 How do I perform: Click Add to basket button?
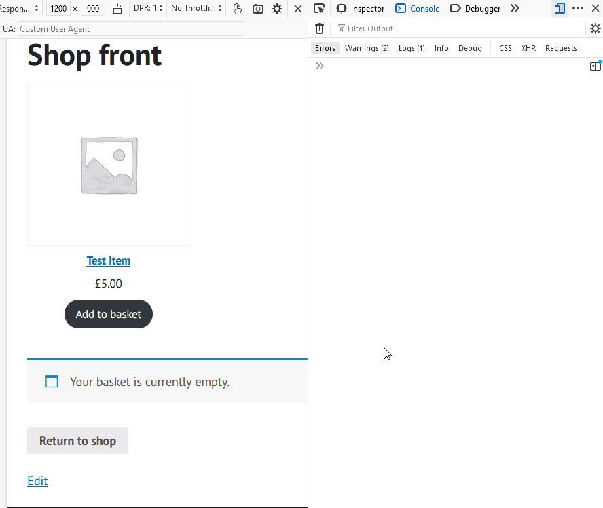(109, 314)
